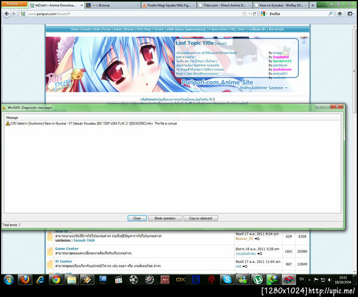The image size is (358, 297).
Task: Open Beaver_XT last poster link
Action: (x=245, y=239)
